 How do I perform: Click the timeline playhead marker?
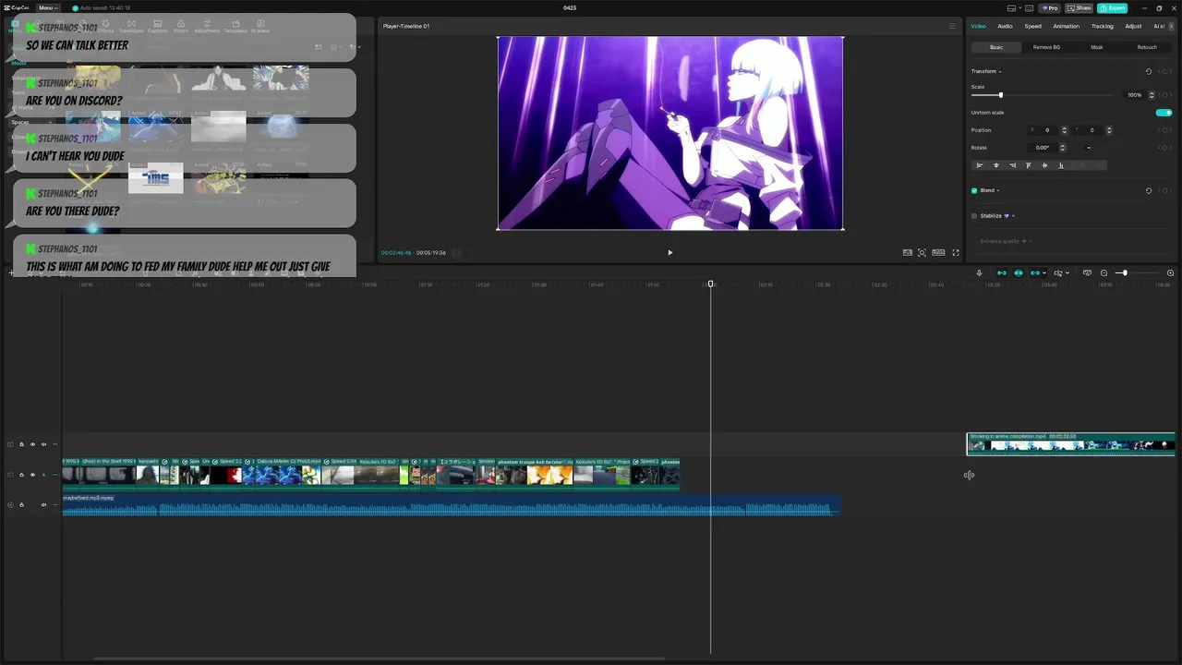(710, 284)
